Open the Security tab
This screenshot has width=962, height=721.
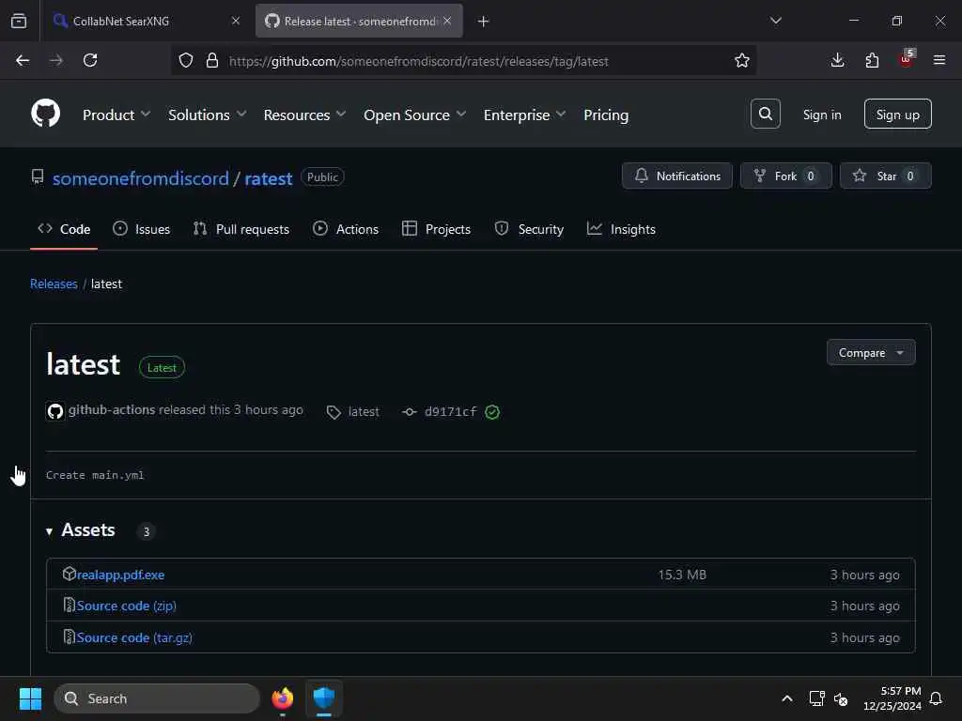tap(529, 229)
